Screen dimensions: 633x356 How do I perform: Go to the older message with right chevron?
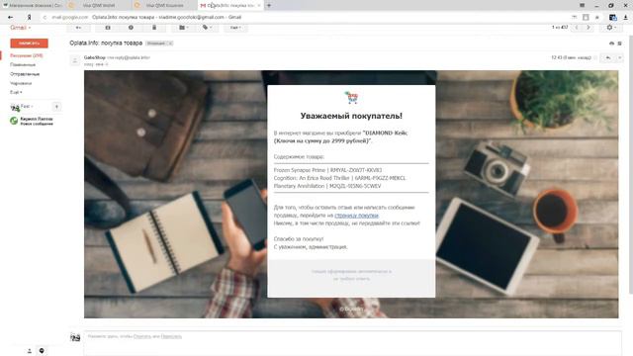(588, 28)
